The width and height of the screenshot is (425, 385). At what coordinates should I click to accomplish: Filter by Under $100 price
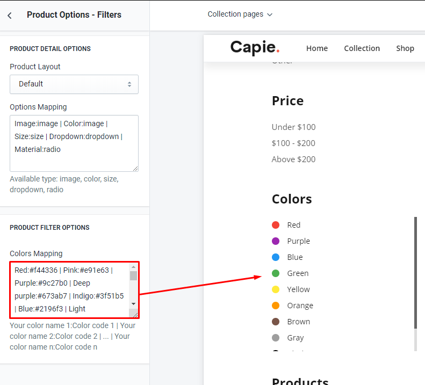294,127
